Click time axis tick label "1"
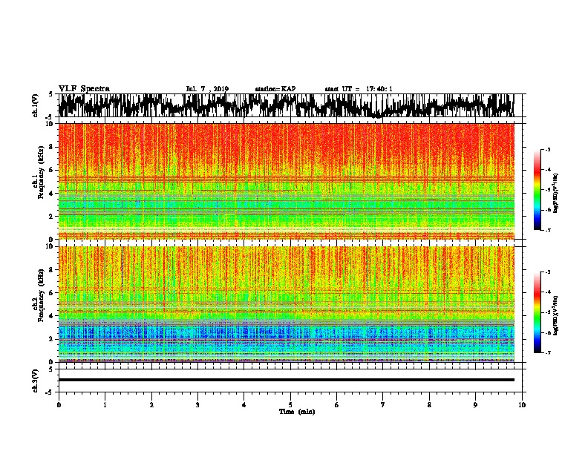Screen dimensions: 588x454 point(105,405)
